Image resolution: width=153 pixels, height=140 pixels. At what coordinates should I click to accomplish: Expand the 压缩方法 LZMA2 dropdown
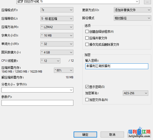(57, 27)
